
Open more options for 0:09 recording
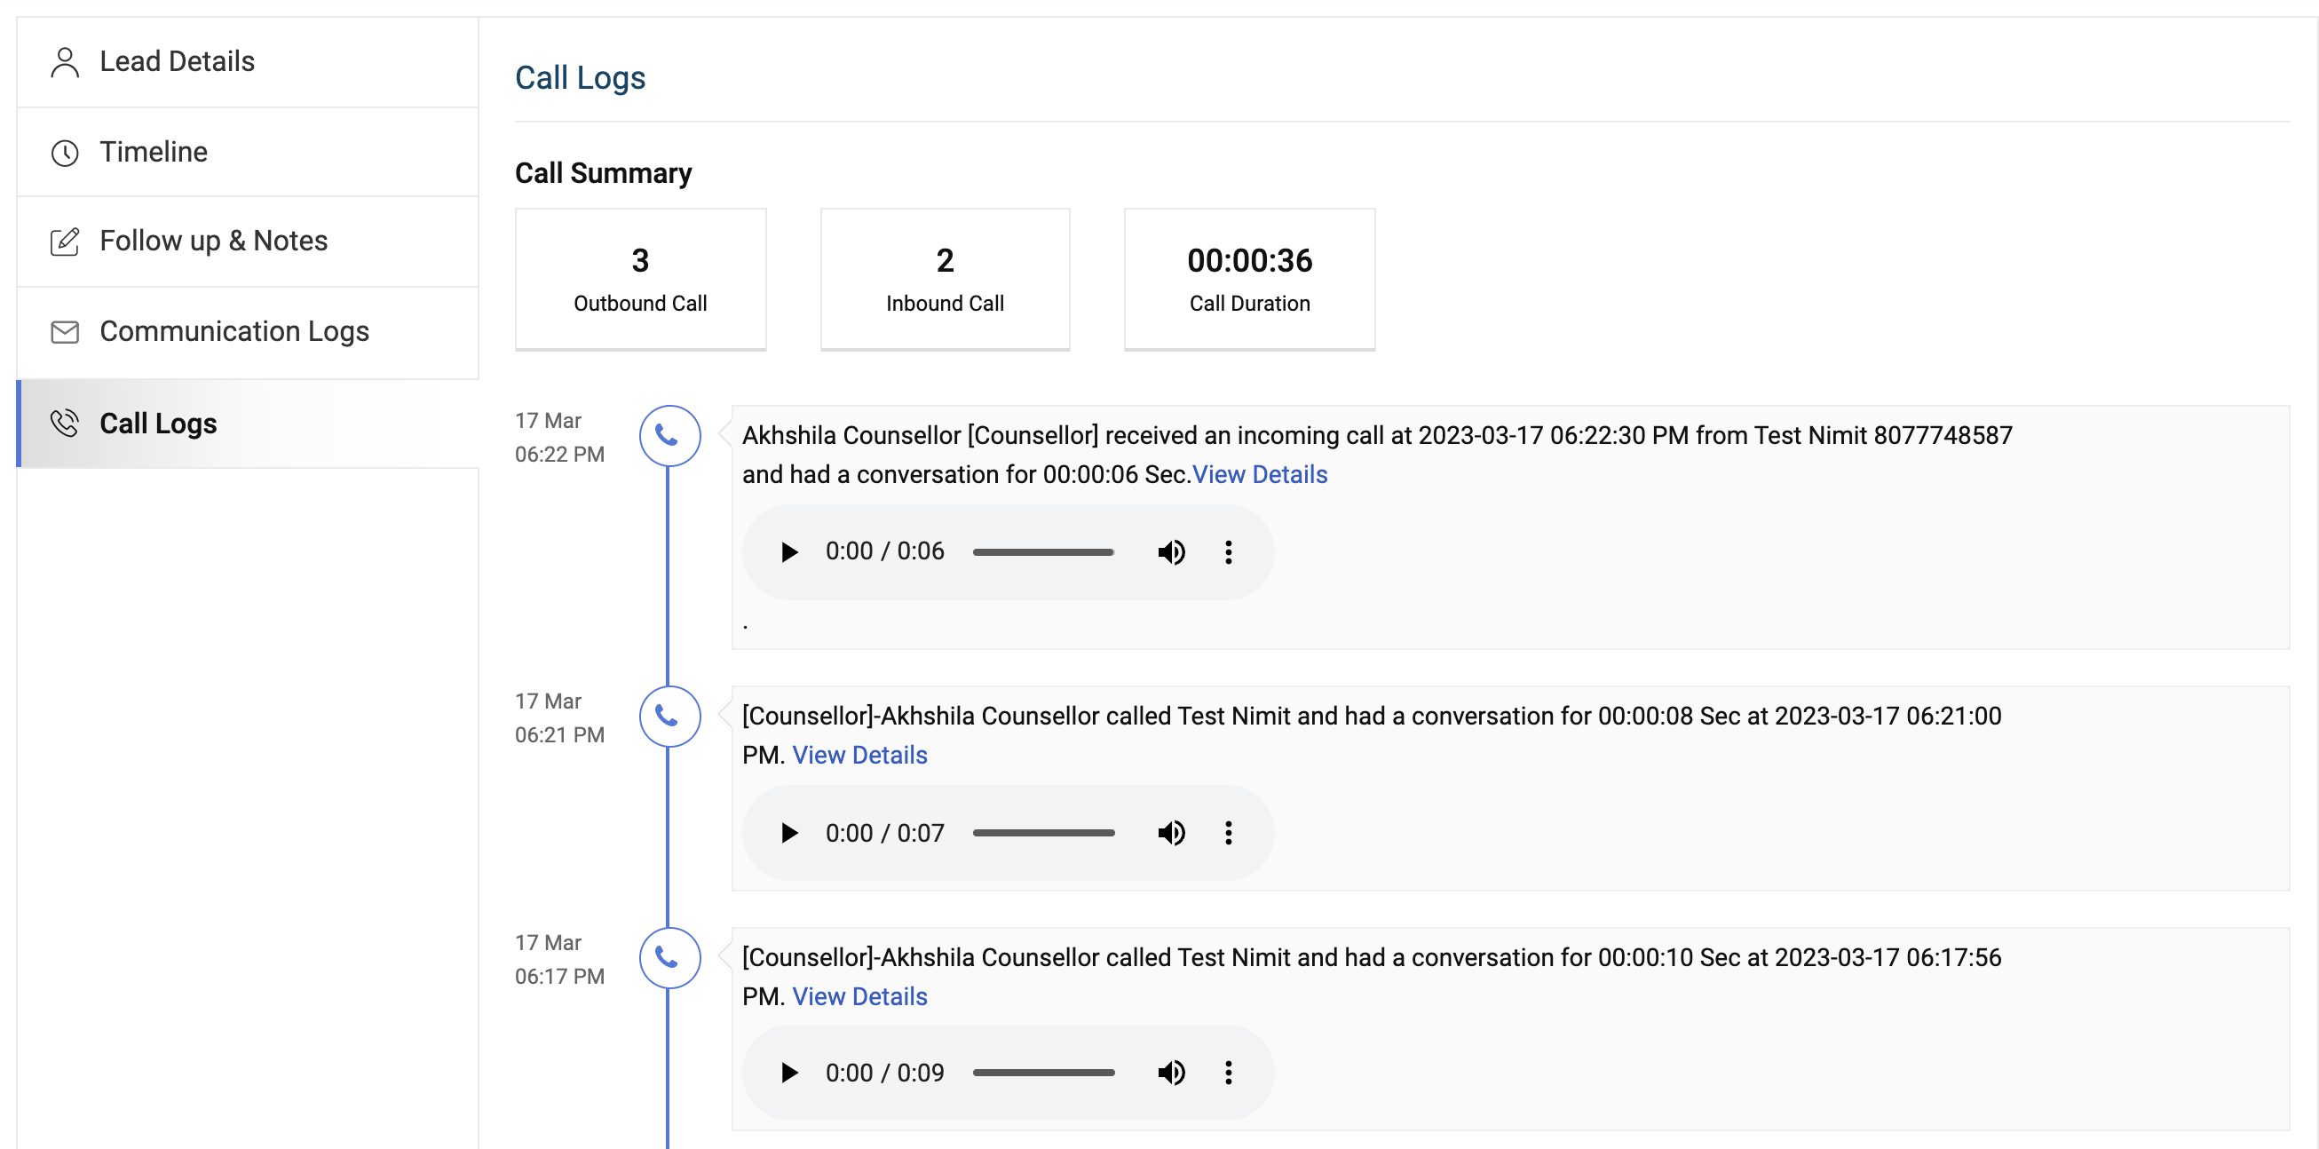1229,1074
